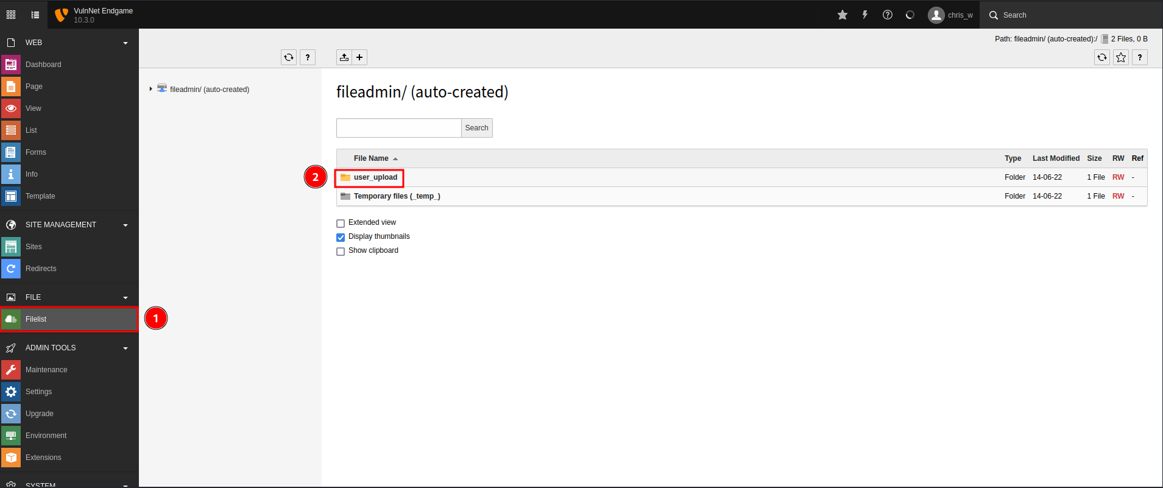Bookmark this page with the star button
The width and height of the screenshot is (1163, 488).
click(x=1121, y=57)
